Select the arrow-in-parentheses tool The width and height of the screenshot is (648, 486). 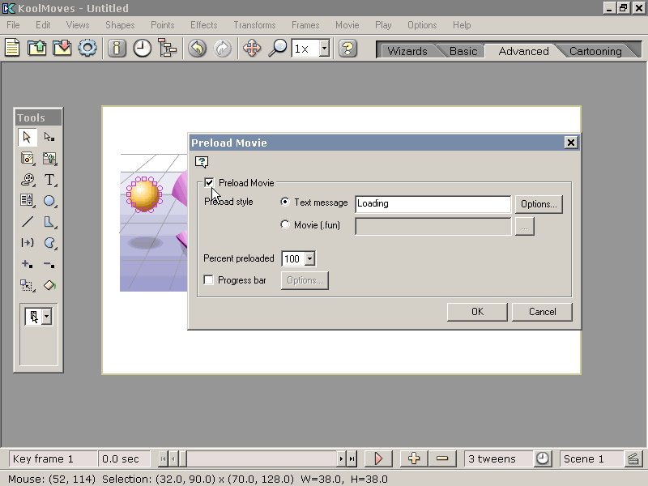[28, 243]
